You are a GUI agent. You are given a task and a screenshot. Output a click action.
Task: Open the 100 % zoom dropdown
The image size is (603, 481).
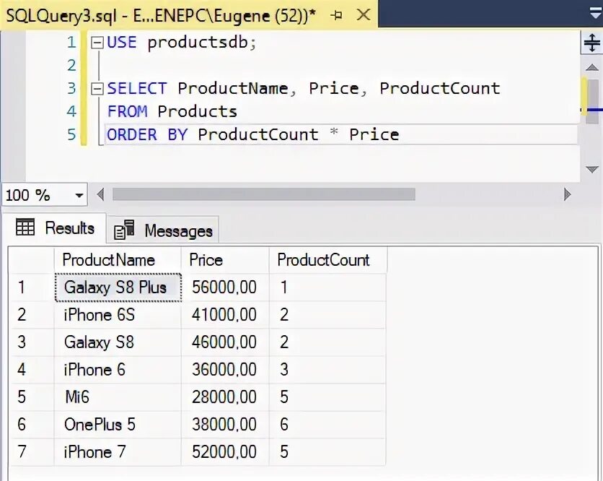pos(79,195)
